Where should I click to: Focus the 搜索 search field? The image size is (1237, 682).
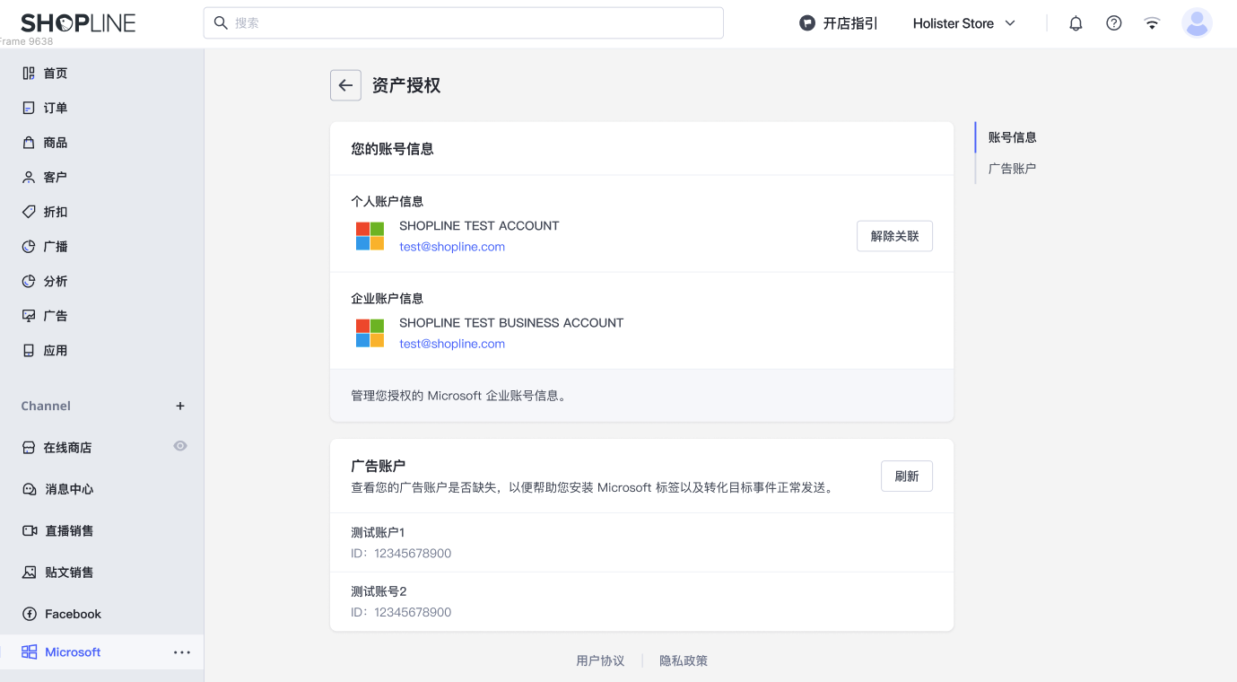coord(463,22)
